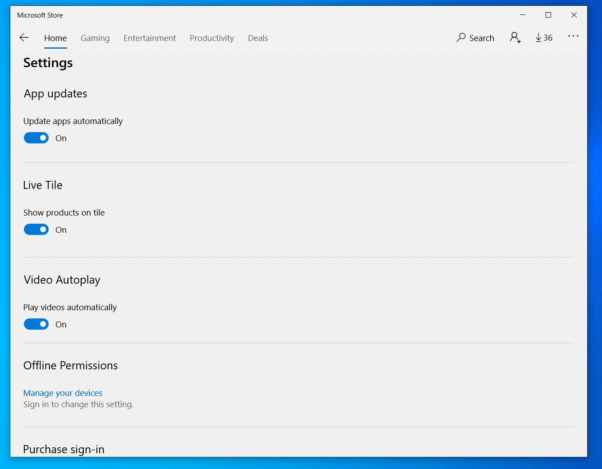This screenshot has height=469, width=602.
Task: Click the App updates section title
Action: pos(55,94)
